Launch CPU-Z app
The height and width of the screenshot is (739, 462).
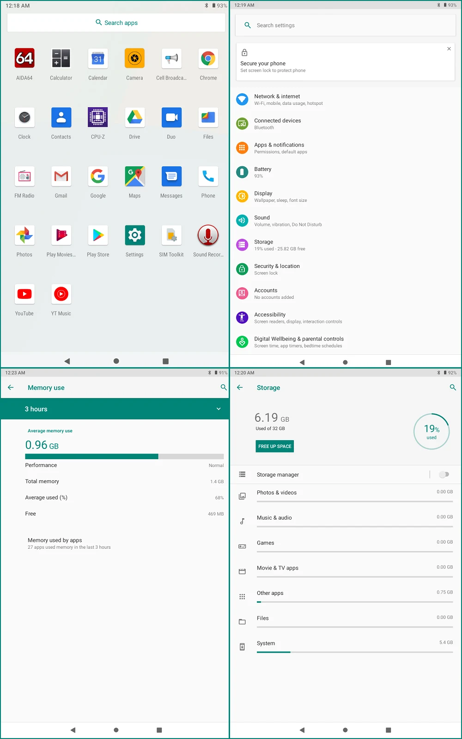tap(98, 118)
